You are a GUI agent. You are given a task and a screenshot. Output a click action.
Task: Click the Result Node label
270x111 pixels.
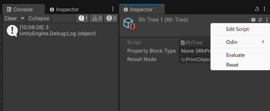[x=142, y=59]
